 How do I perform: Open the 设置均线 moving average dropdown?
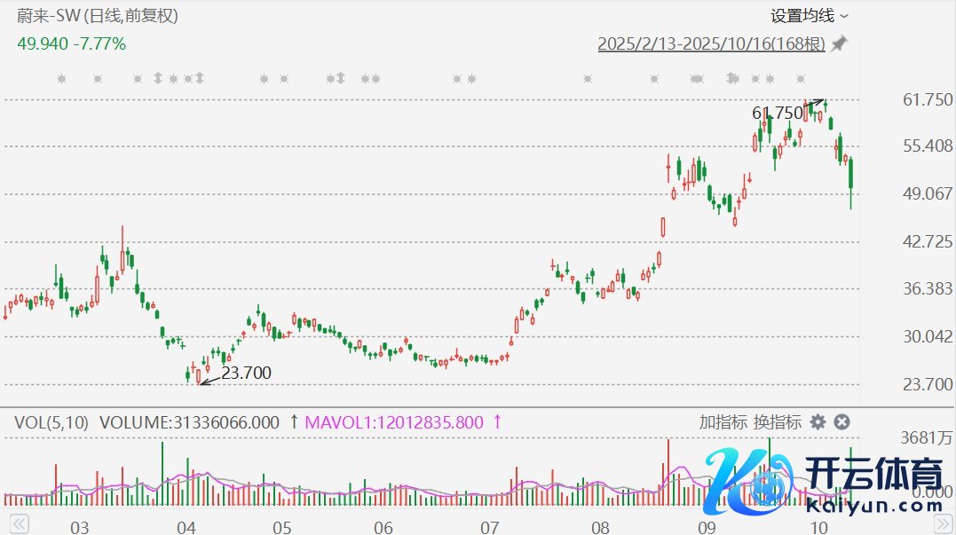point(809,15)
